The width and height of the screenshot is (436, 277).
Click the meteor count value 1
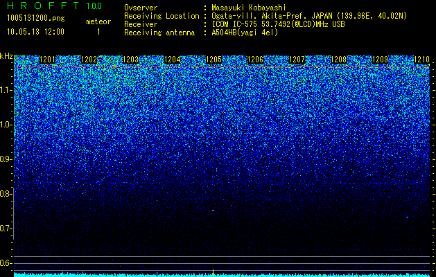pyautogui.click(x=98, y=32)
